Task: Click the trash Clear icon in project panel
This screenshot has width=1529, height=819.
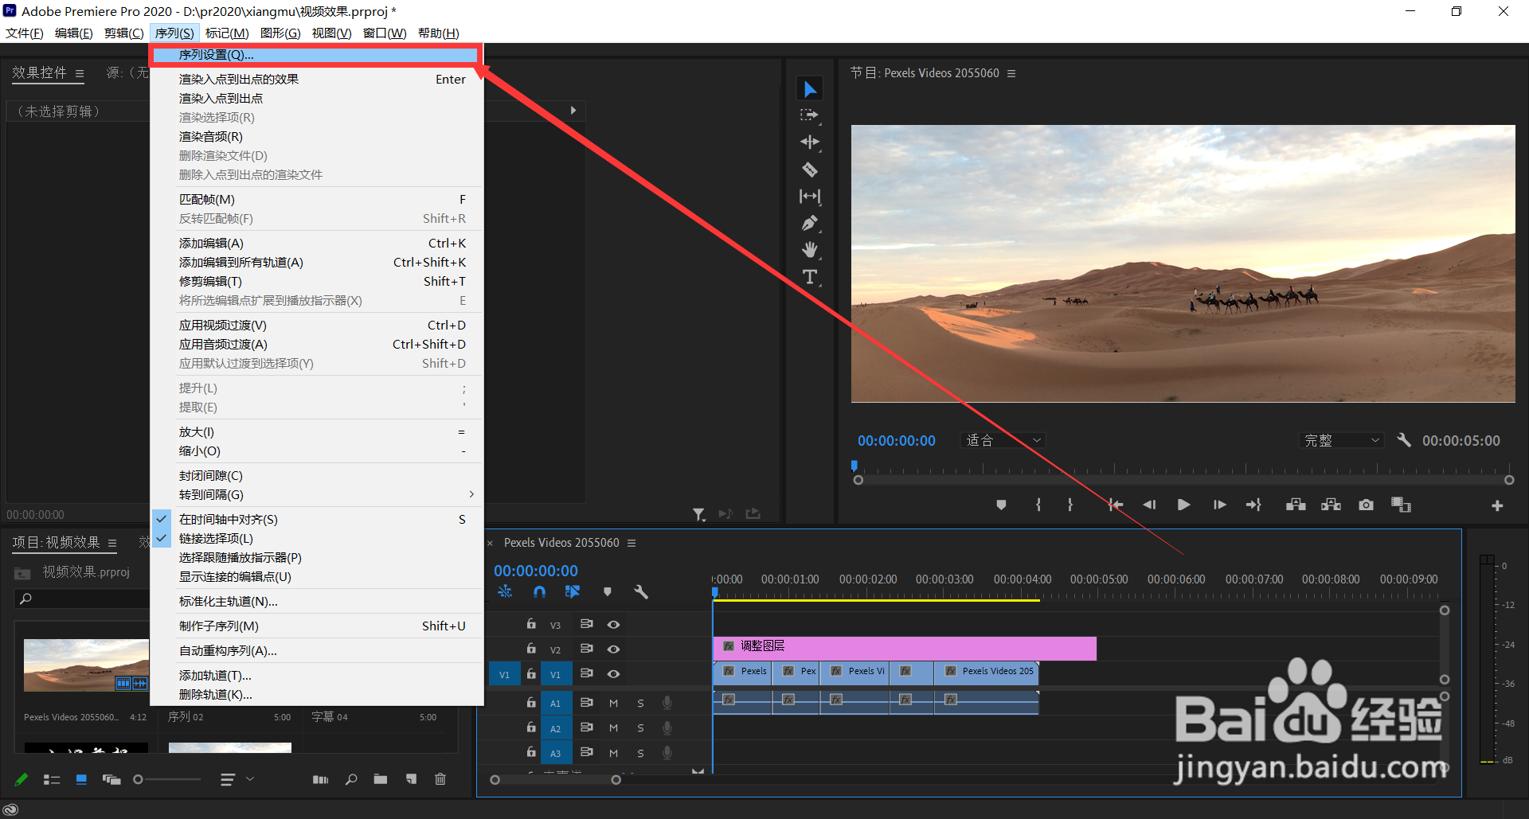Action: (440, 780)
